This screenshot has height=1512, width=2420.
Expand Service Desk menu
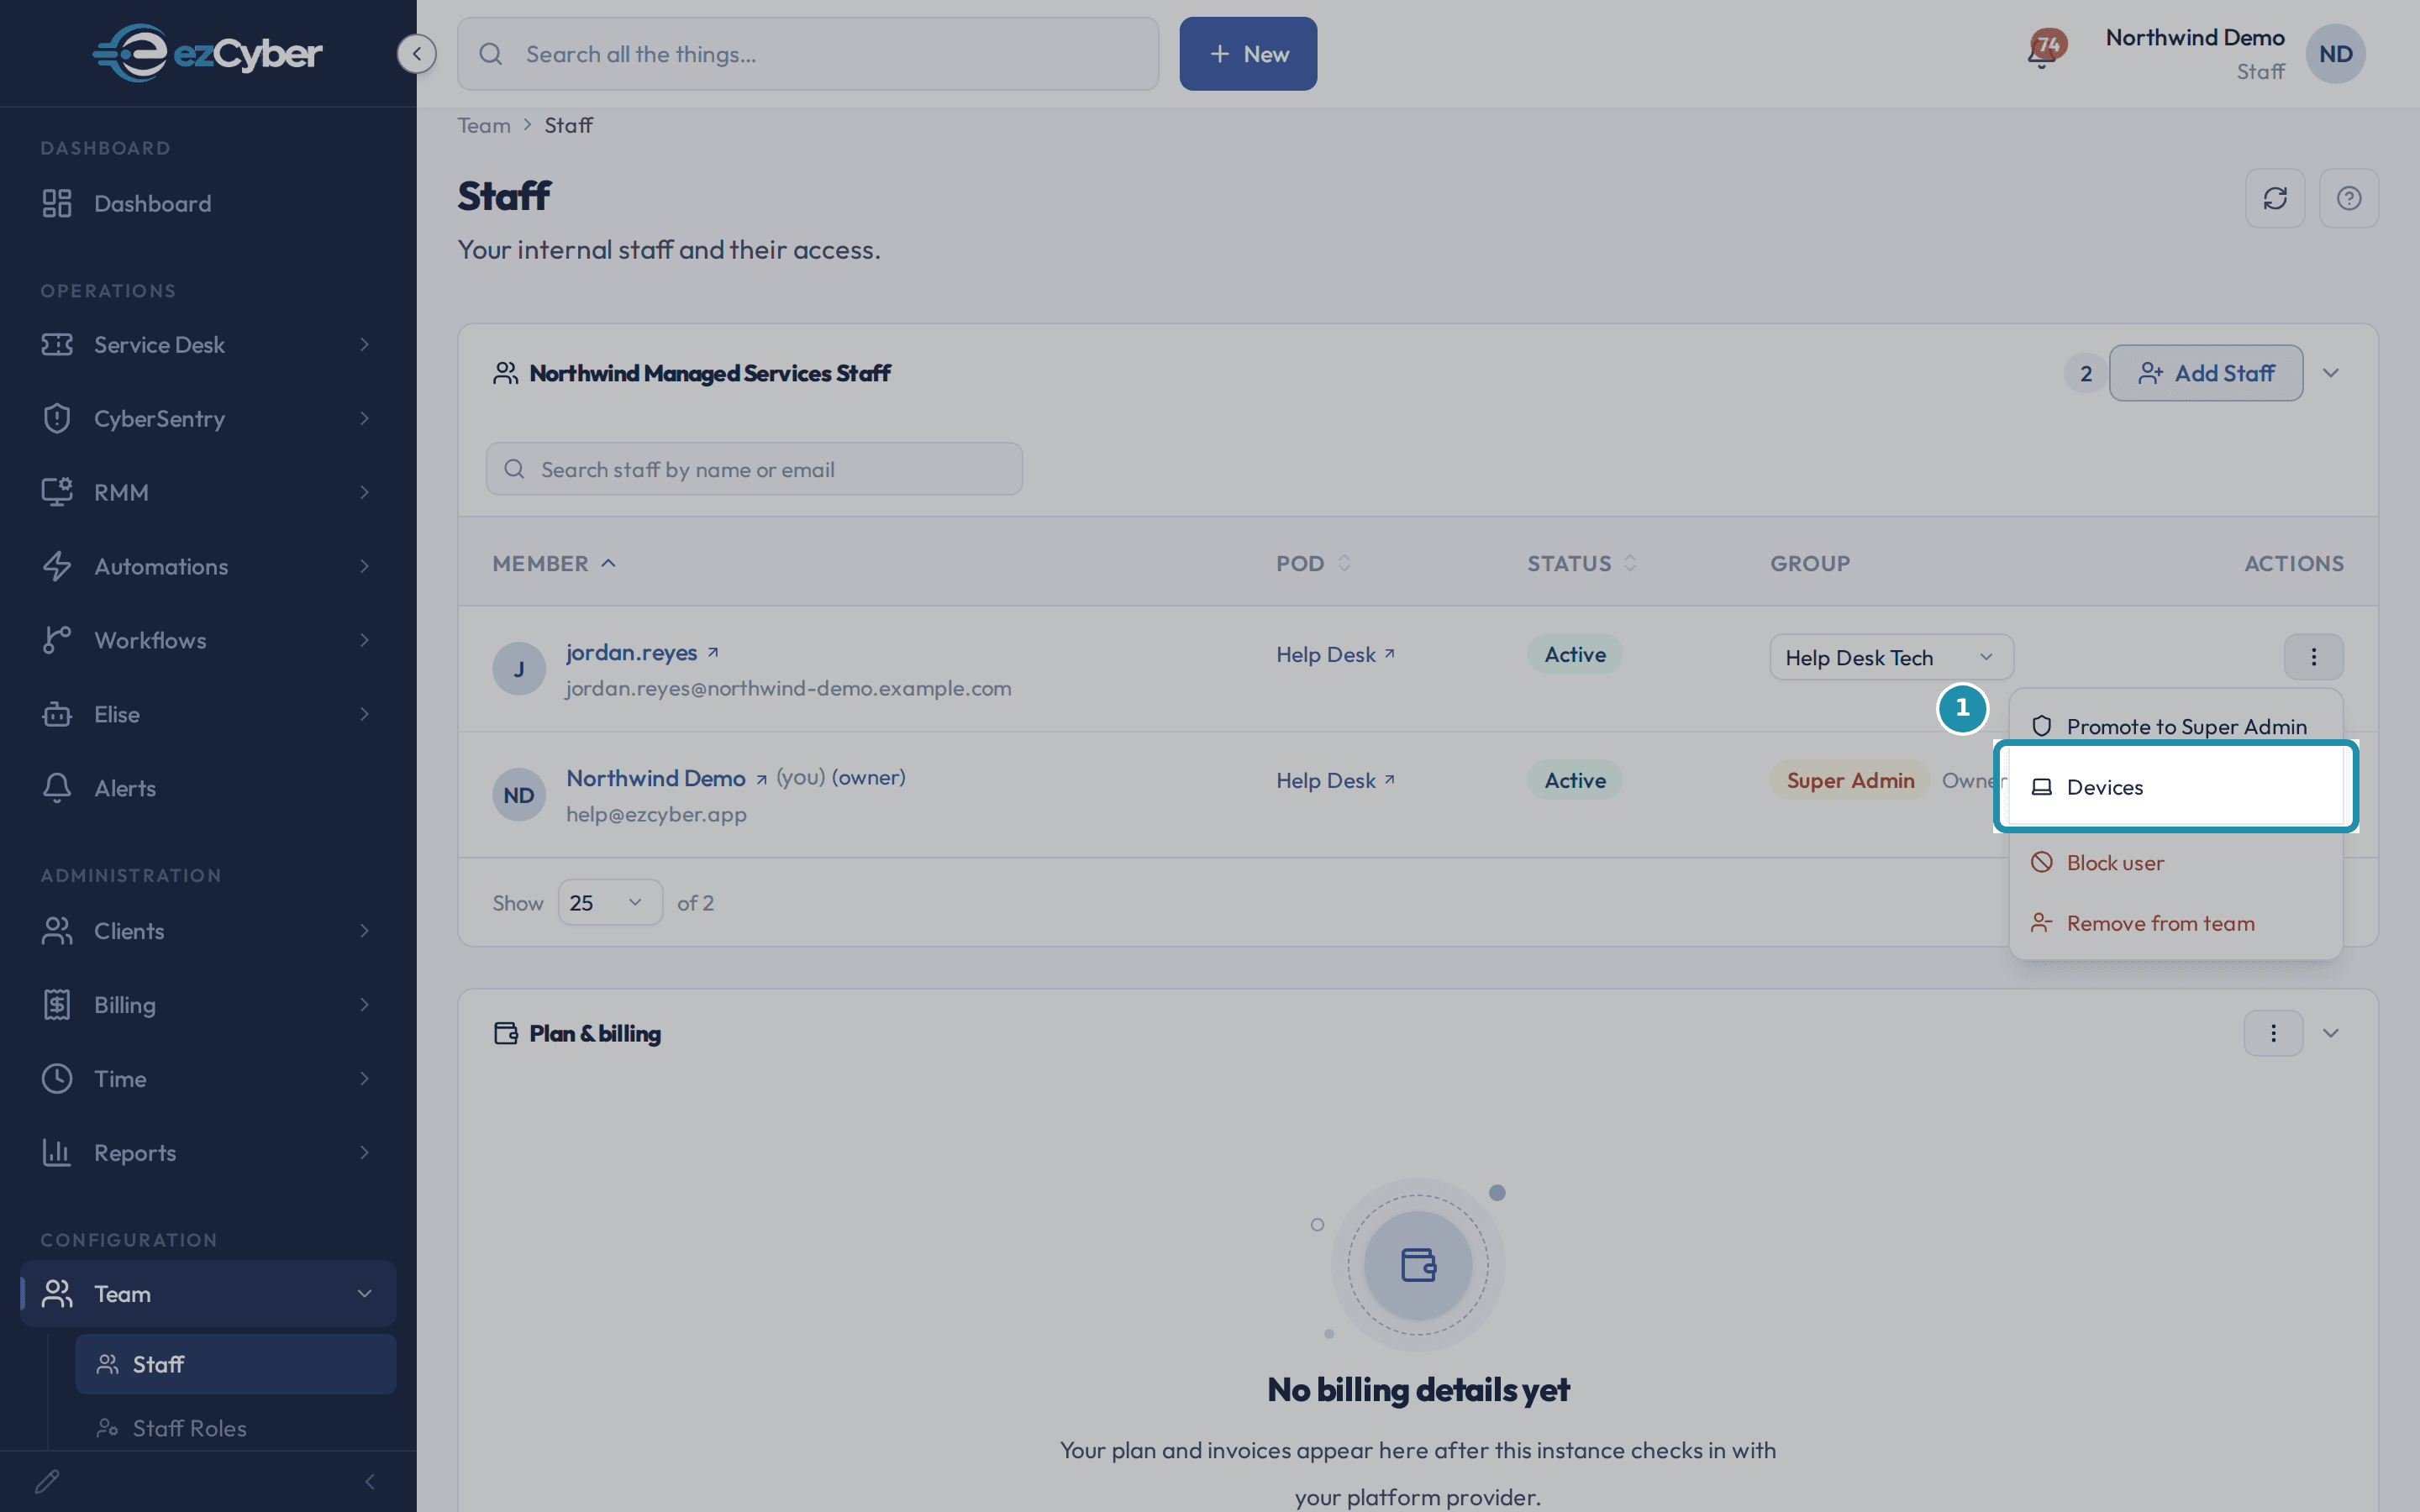coord(208,345)
